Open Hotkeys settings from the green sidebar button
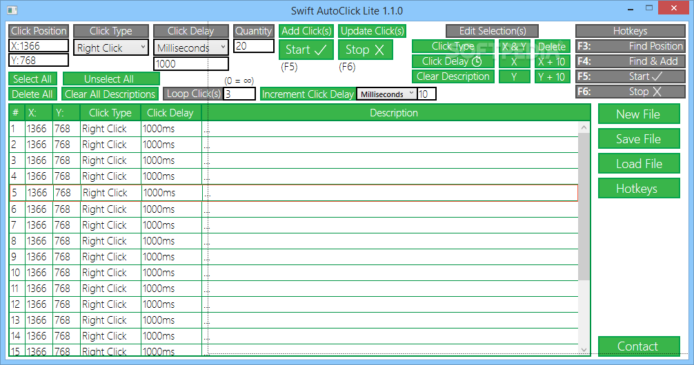 coord(639,188)
